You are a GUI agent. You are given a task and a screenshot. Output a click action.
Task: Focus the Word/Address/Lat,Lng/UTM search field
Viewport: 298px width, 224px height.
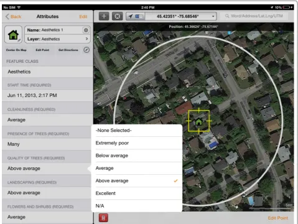coord(254,16)
